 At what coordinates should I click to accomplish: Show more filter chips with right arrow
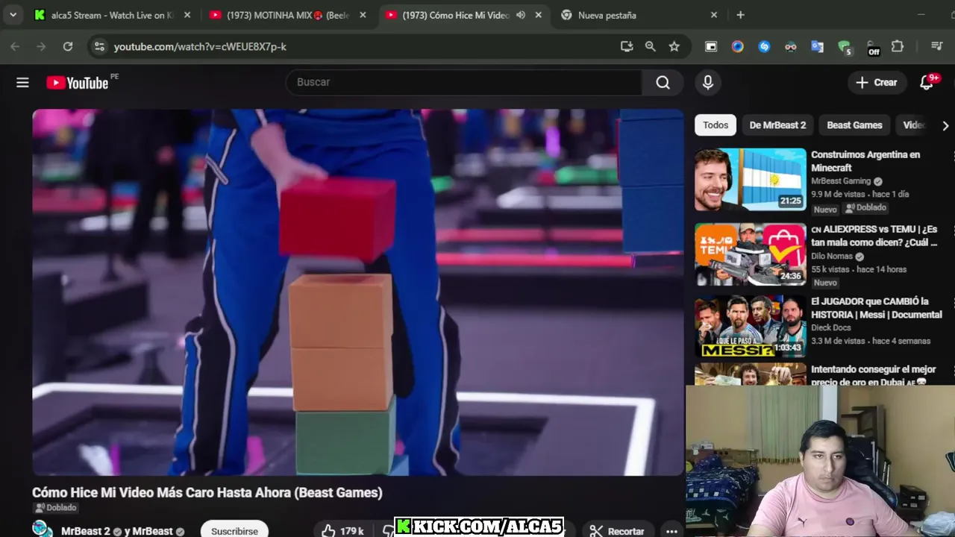tap(945, 125)
